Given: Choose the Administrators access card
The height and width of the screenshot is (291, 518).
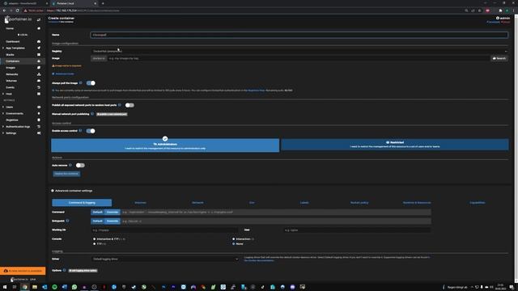Looking at the screenshot, I should pyautogui.click(x=165, y=145).
